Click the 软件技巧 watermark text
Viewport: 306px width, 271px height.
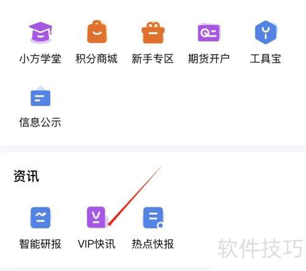pyautogui.click(x=260, y=248)
